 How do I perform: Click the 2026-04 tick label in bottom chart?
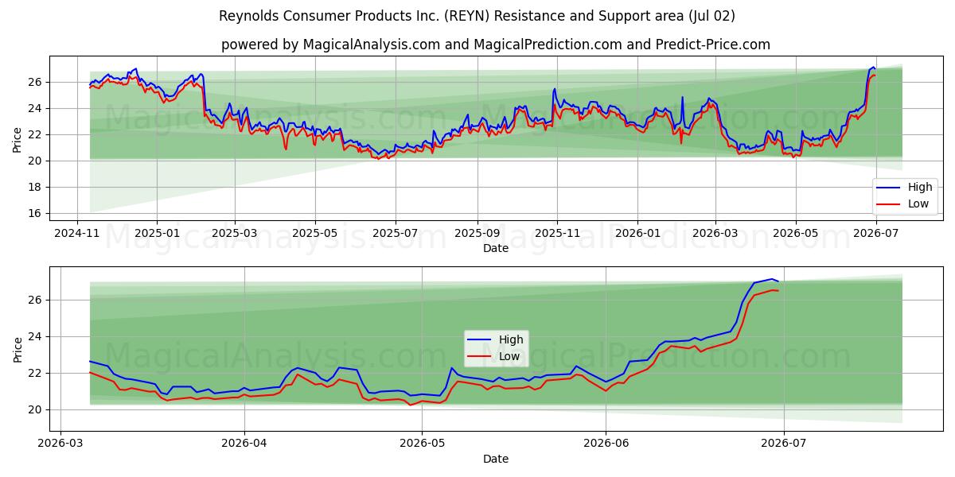(x=244, y=444)
